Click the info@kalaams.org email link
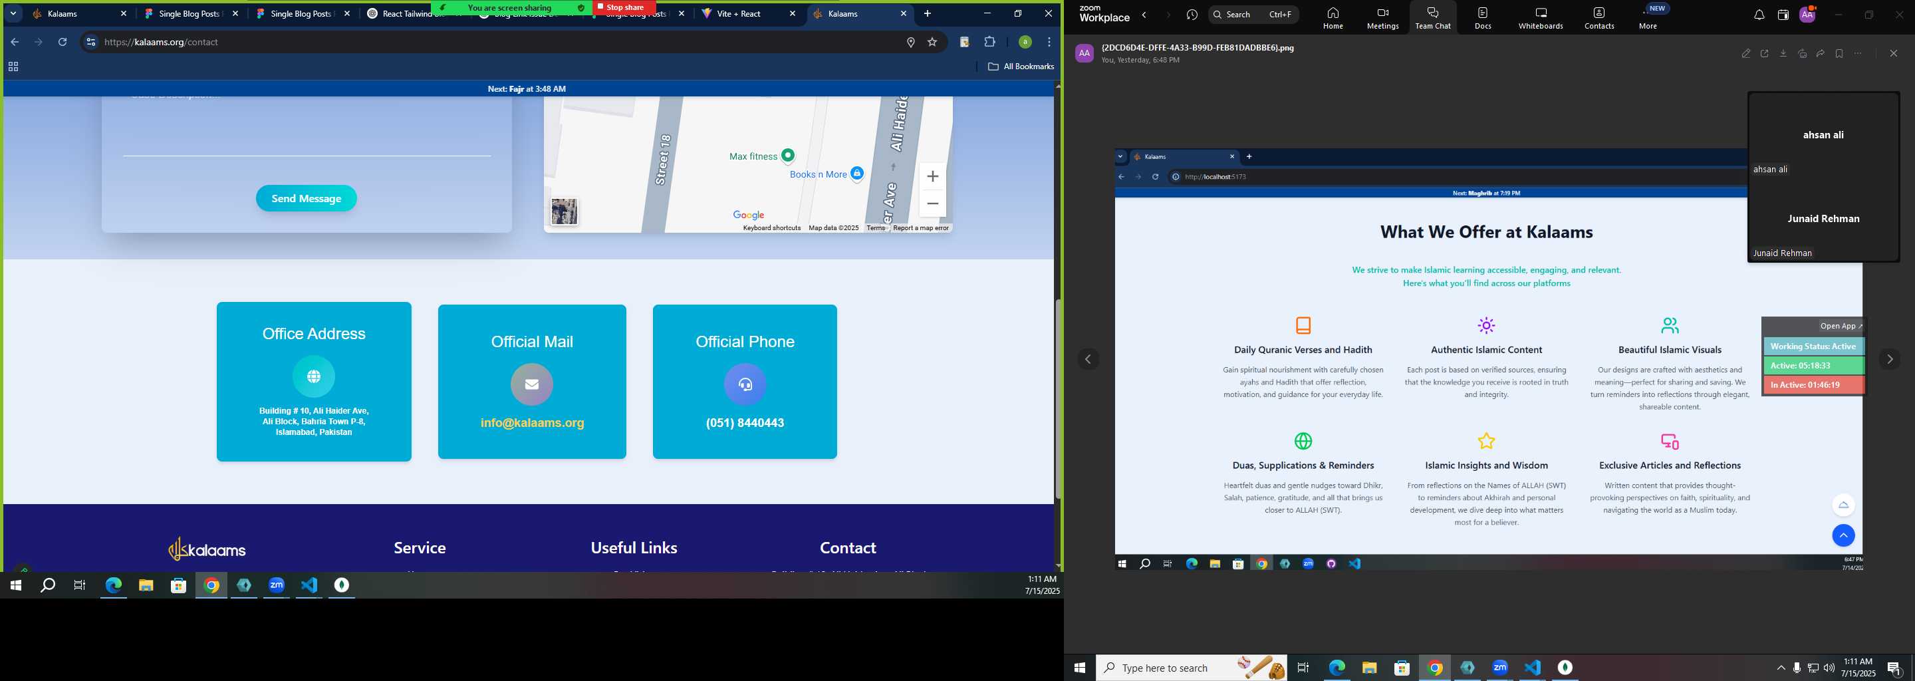 point(532,423)
